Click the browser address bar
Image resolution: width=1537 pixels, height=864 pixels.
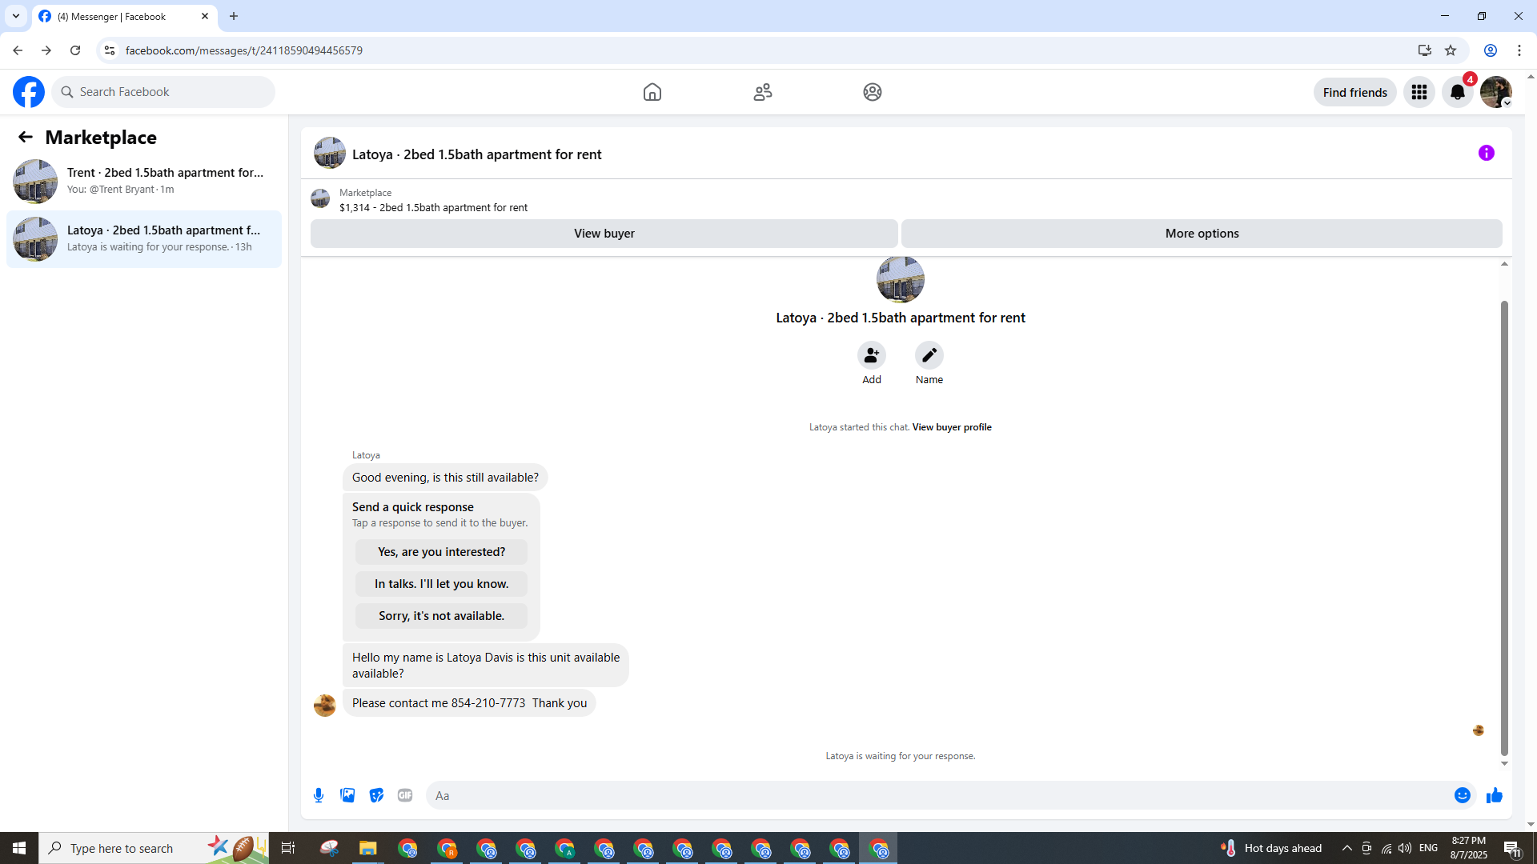(752, 50)
